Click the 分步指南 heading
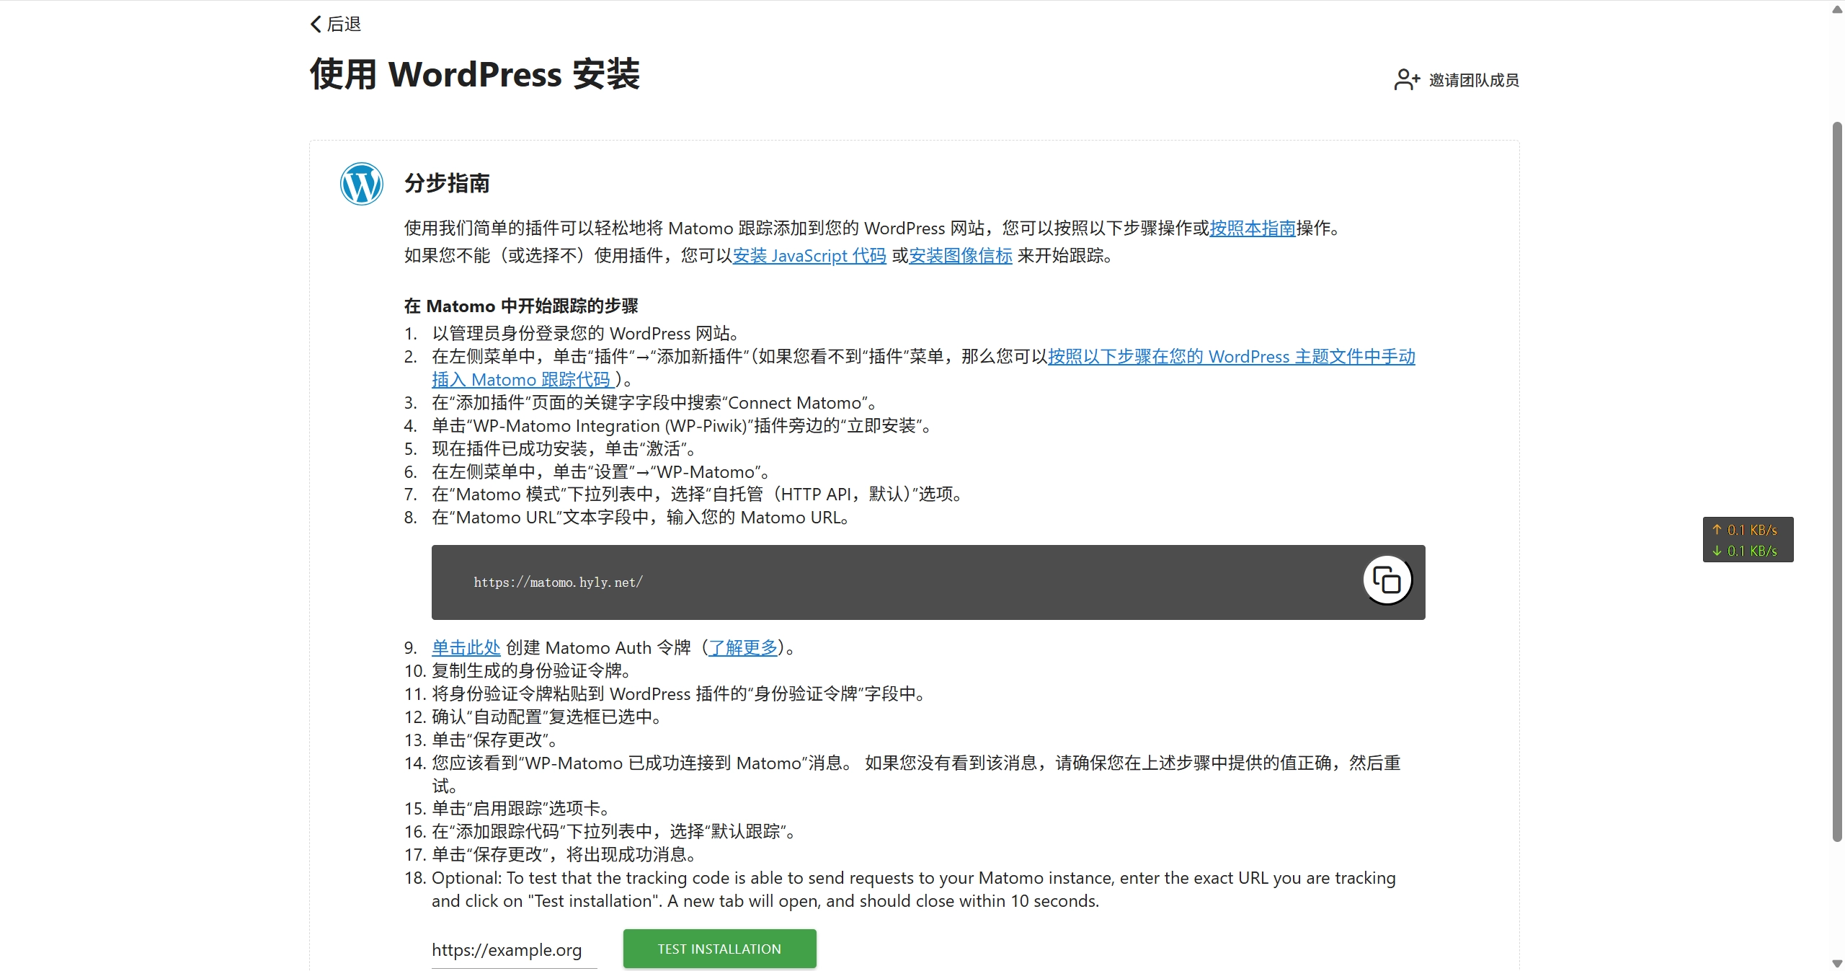1845x971 pixels. point(447,183)
